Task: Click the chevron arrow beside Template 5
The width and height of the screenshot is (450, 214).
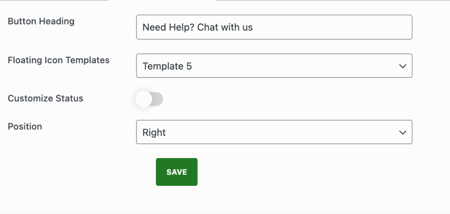Action: (x=403, y=66)
